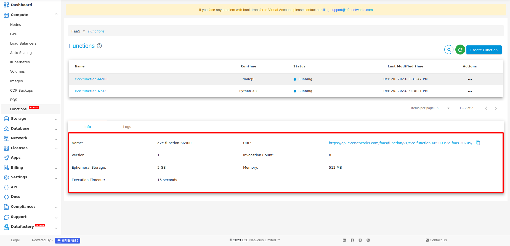Expand the Support section chevron
This screenshot has width=510, height=246.
pos(56,218)
